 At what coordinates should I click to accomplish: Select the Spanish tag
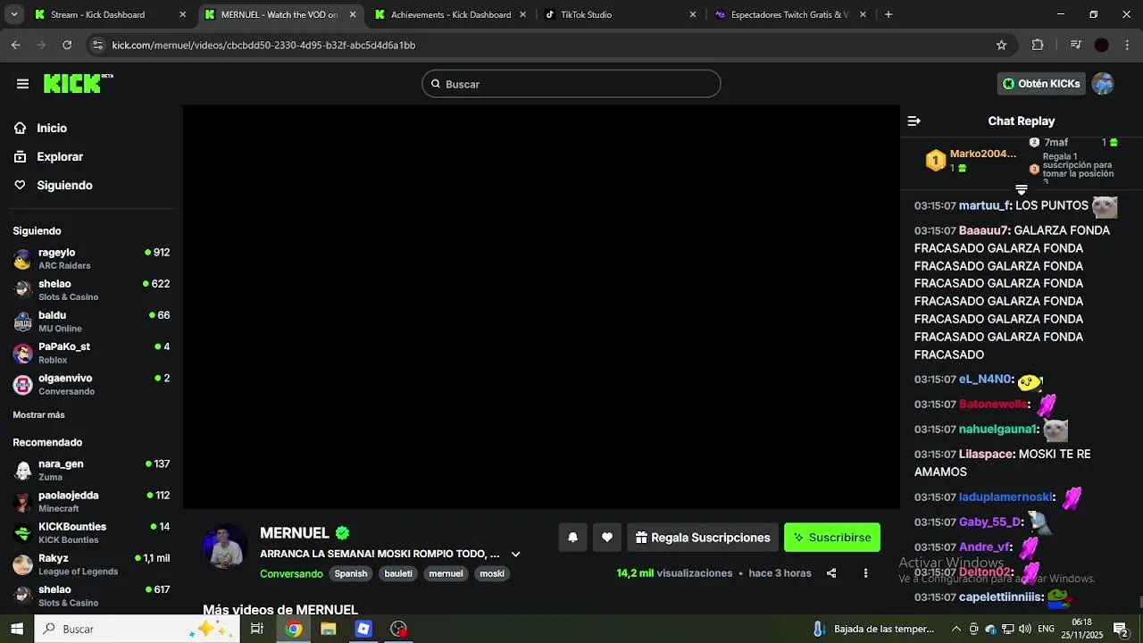tap(351, 573)
